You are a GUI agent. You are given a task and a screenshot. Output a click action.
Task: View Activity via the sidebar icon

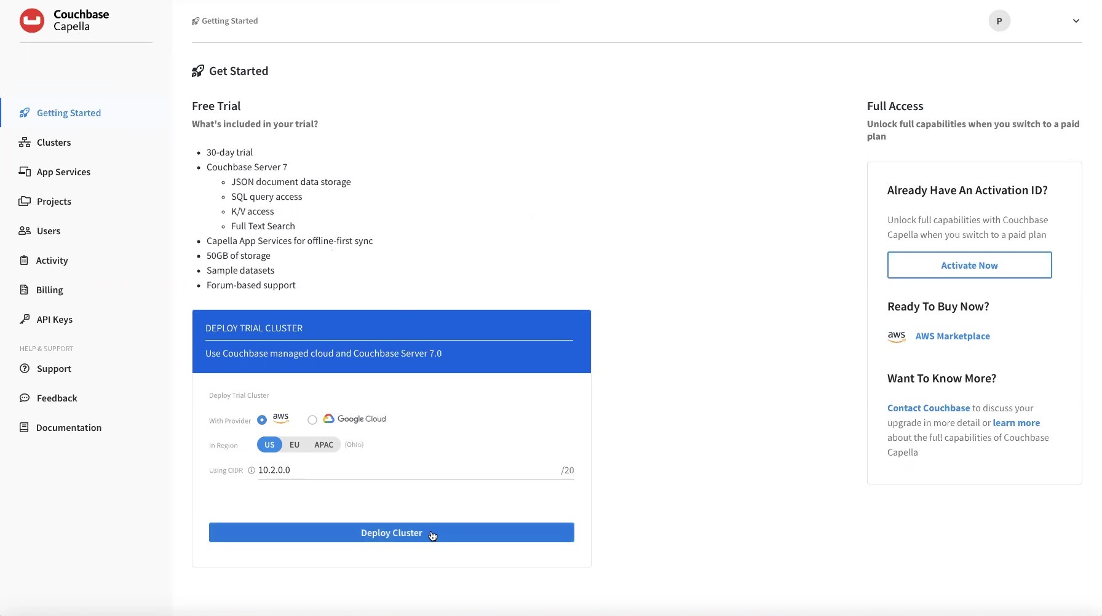(25, 260)
